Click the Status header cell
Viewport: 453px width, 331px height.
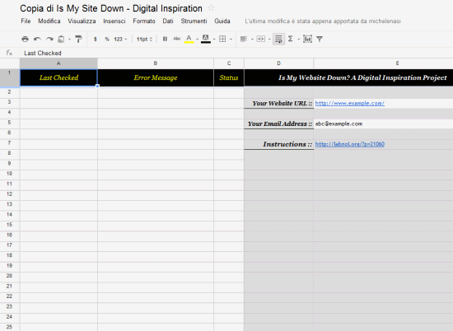pos(229,77)
